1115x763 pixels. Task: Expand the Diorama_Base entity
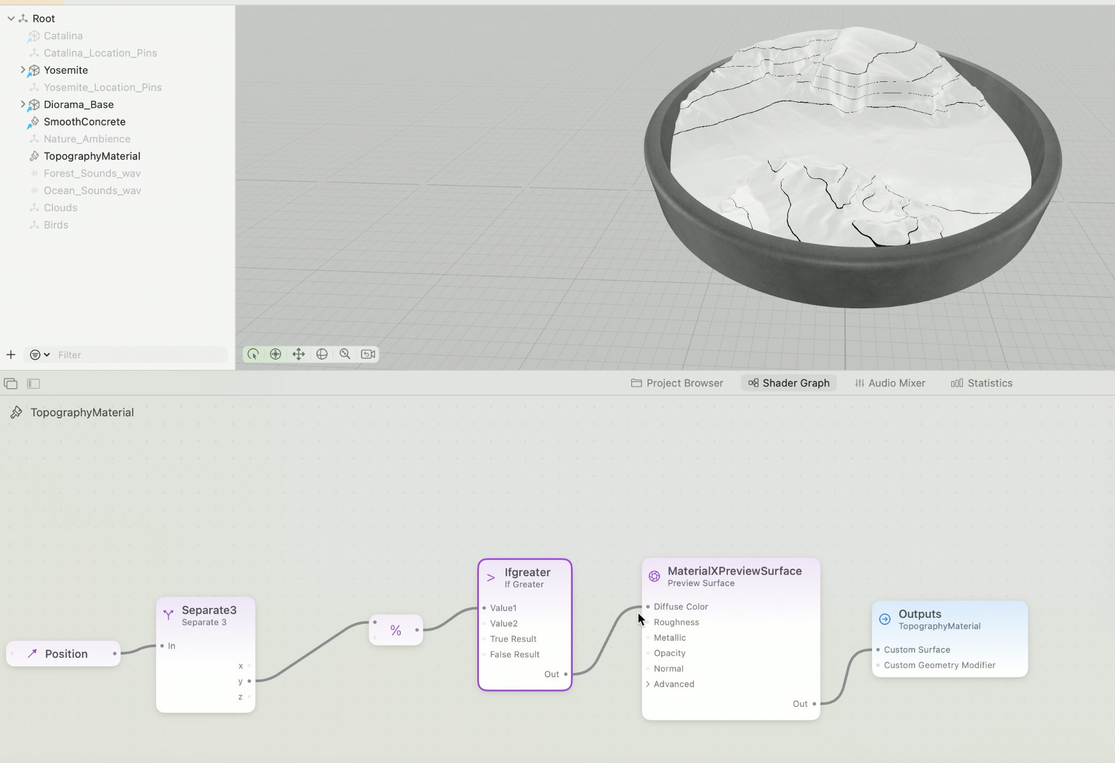(23, 104)
